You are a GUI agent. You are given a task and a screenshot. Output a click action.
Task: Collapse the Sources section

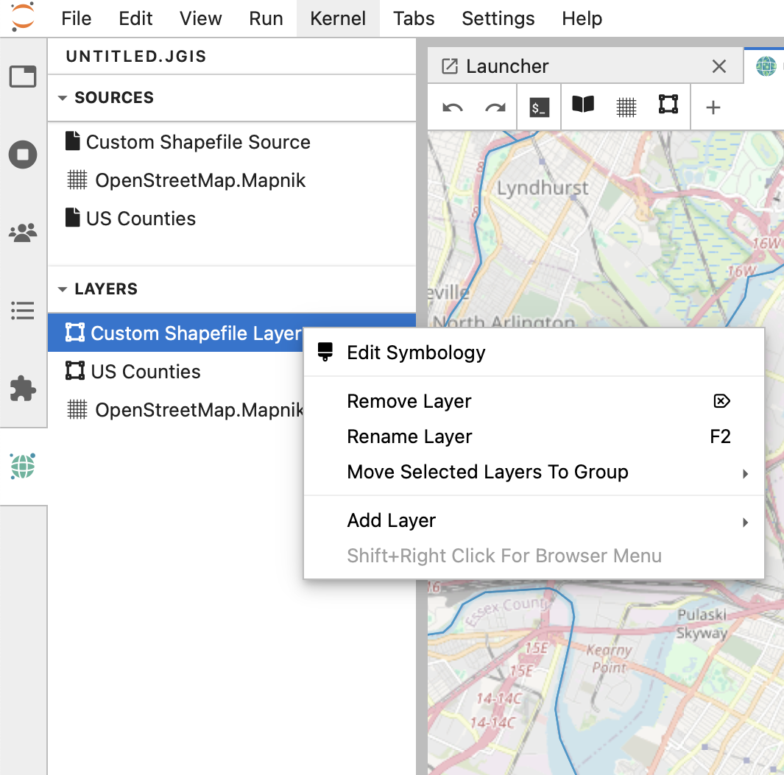coord(63,98)
